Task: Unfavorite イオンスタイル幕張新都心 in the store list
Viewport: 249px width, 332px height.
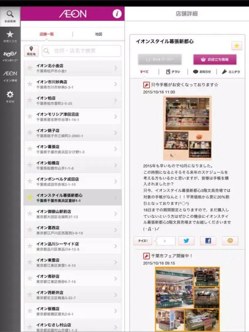Action: pos(30,197)
